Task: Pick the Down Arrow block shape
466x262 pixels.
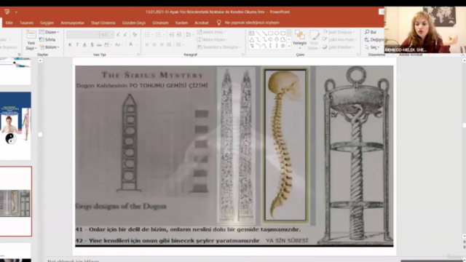Action: [x=277, y=39]
